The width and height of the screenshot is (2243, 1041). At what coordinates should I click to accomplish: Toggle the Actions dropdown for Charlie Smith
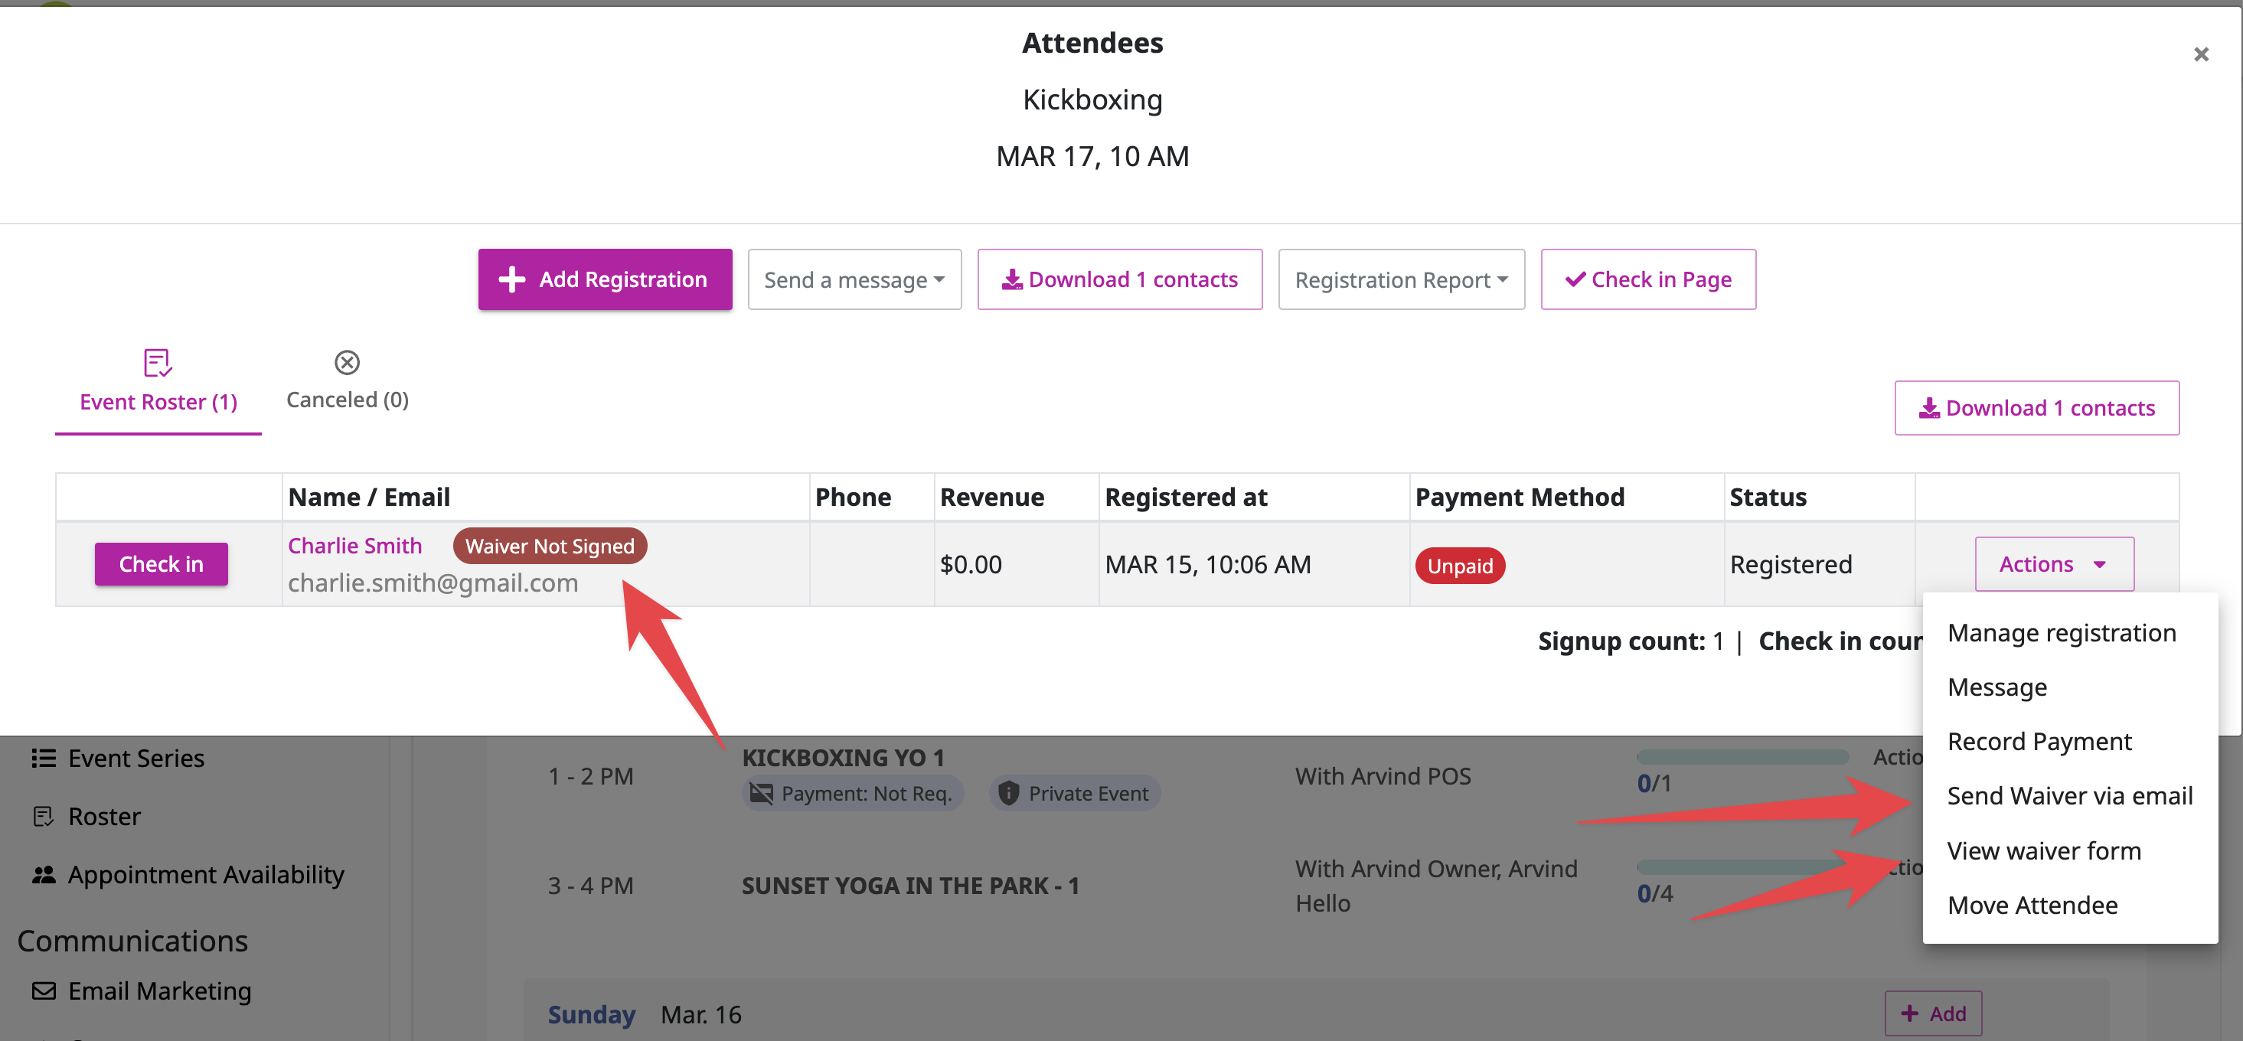point(2054,564)
